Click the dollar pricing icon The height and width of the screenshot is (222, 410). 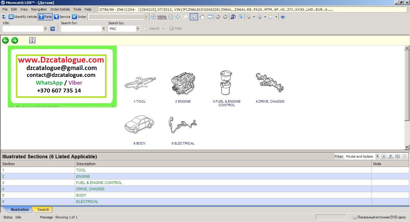(x=233, y=17)
